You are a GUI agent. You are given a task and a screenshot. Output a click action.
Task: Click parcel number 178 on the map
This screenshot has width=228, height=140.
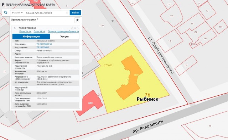point(170,41)
